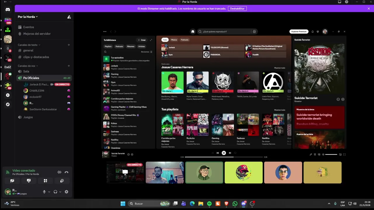Show hidden system tray icons chevron
Image resolution: width=374 pixels, height=210 pixels.
329,204
